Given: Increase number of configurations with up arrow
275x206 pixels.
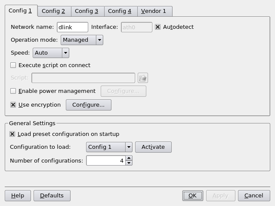Looking at the screenshot, I should (129, 158).
